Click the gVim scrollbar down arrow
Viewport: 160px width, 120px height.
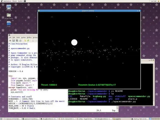click(x=117, y=108)
